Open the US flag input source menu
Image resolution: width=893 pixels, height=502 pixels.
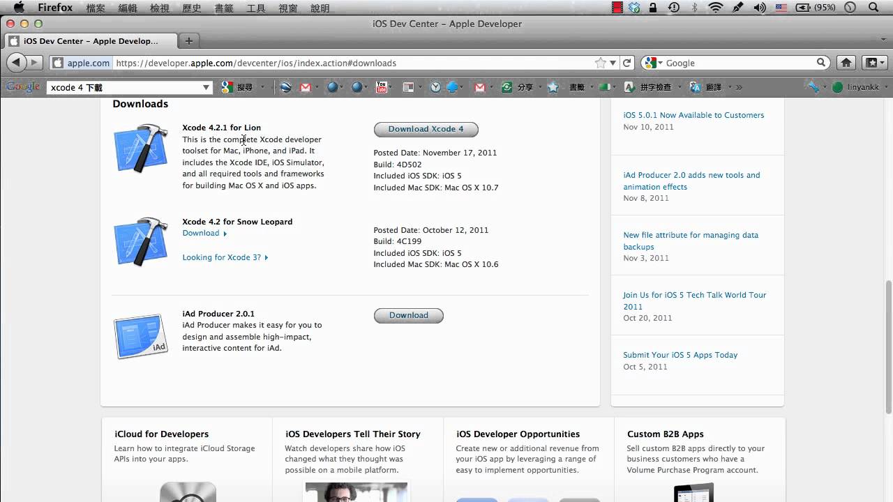tap(781, 8)
